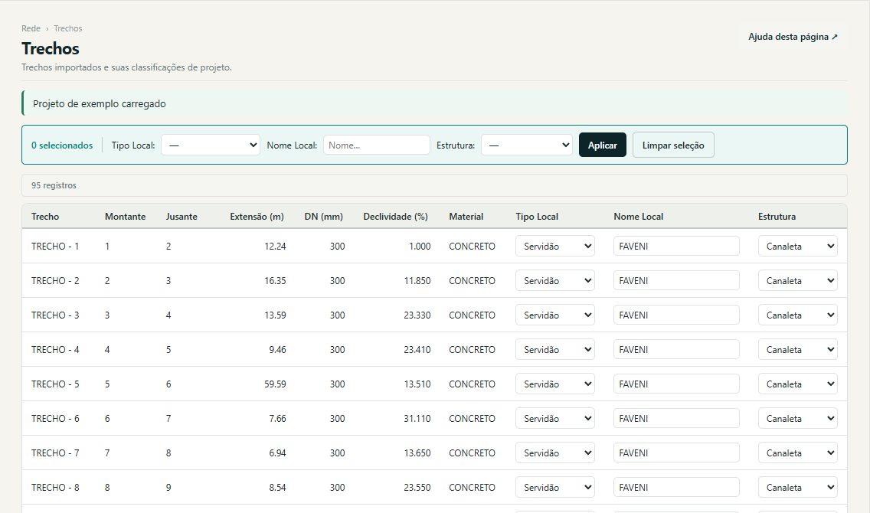
Task: Edit Nome Local field of TRECHO - 3
Action: 676,315
